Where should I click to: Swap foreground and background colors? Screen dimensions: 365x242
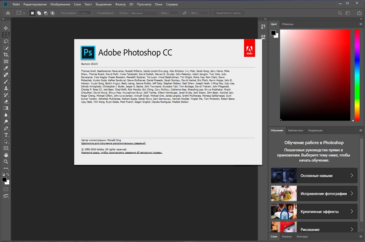pos(8,174)
